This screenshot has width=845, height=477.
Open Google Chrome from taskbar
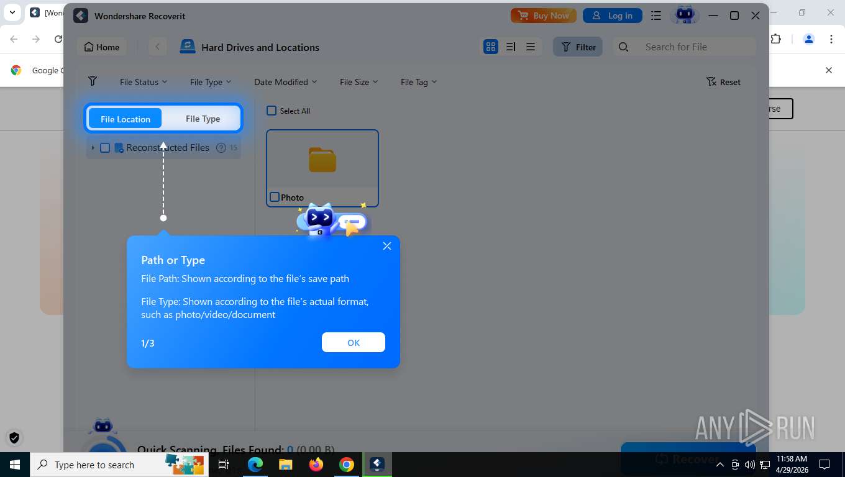(x=347, y=465)
